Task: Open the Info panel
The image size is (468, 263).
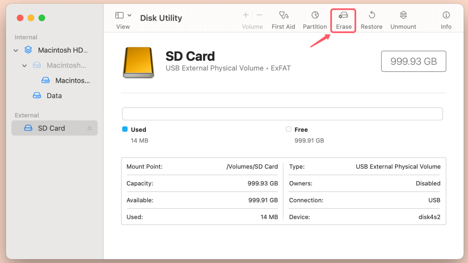Action: coord(446,15)
